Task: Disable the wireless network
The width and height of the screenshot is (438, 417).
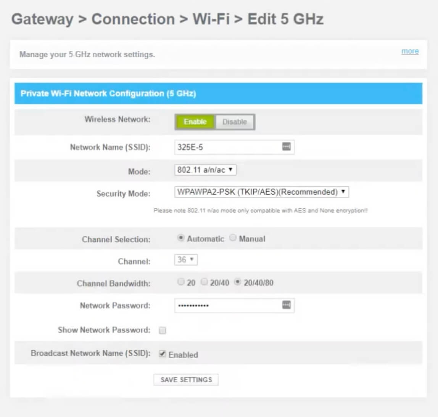Action: coord(235,122)
